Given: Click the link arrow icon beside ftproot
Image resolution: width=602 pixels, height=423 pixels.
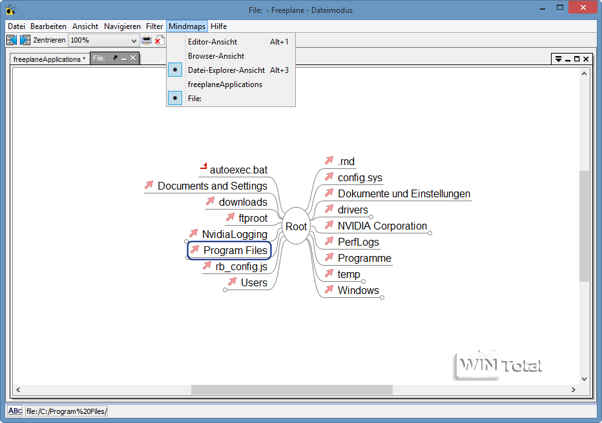Looking at the screenshot, I should pyautogui.click(x=230, y=217).
